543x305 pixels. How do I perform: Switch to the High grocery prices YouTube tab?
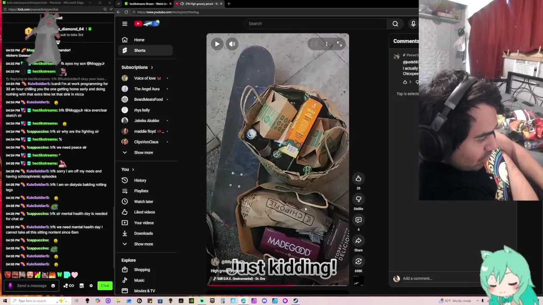199,4
